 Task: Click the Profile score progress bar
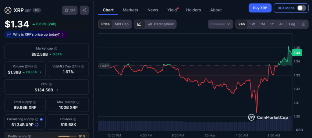[x=68, y=136]
